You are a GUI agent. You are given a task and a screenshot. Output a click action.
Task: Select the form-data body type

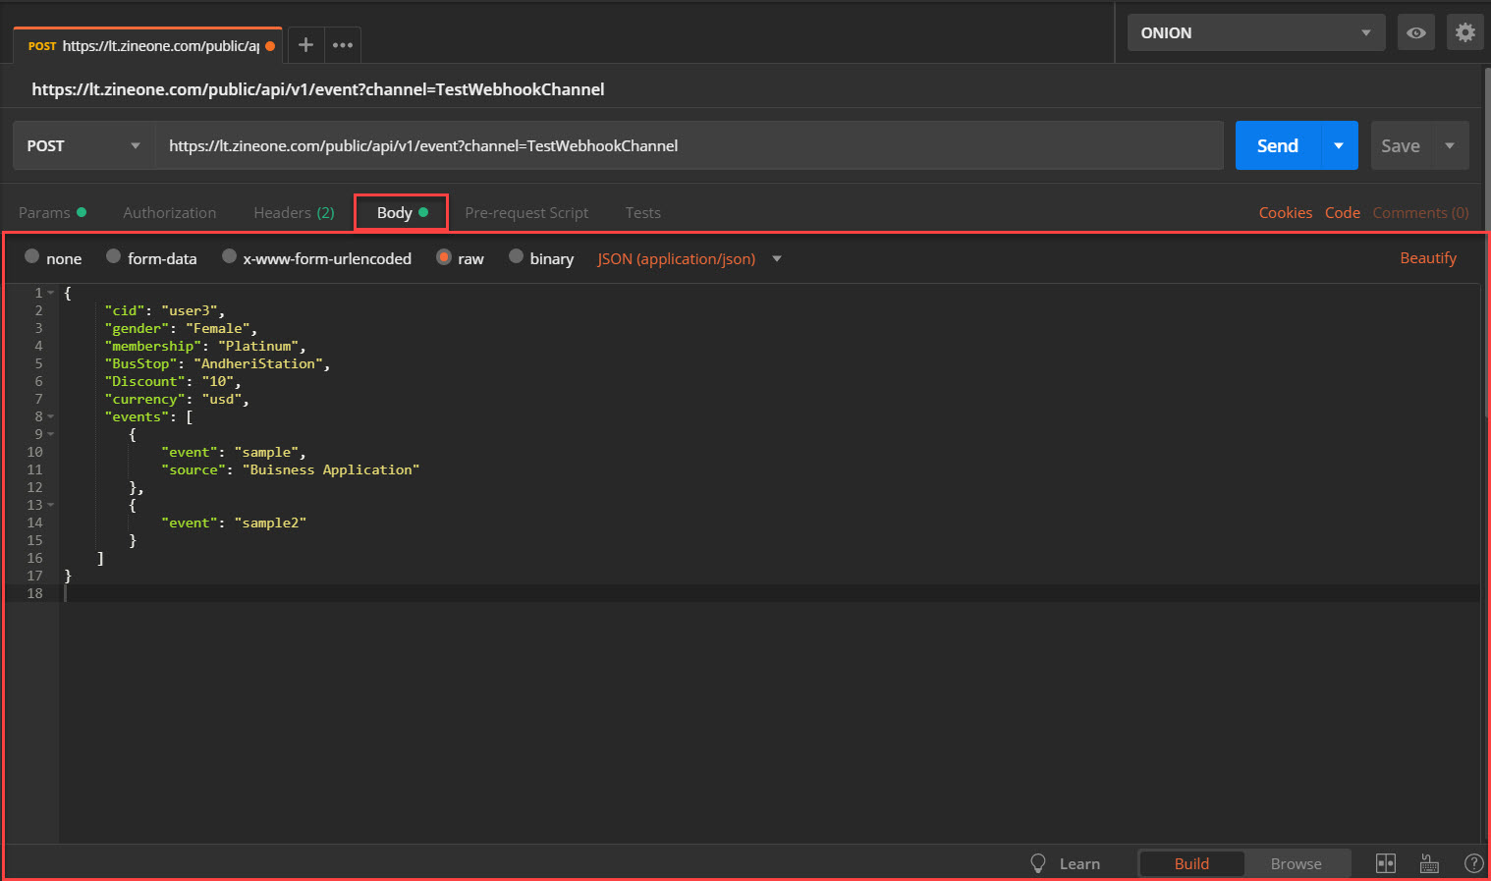pos(114,256)
